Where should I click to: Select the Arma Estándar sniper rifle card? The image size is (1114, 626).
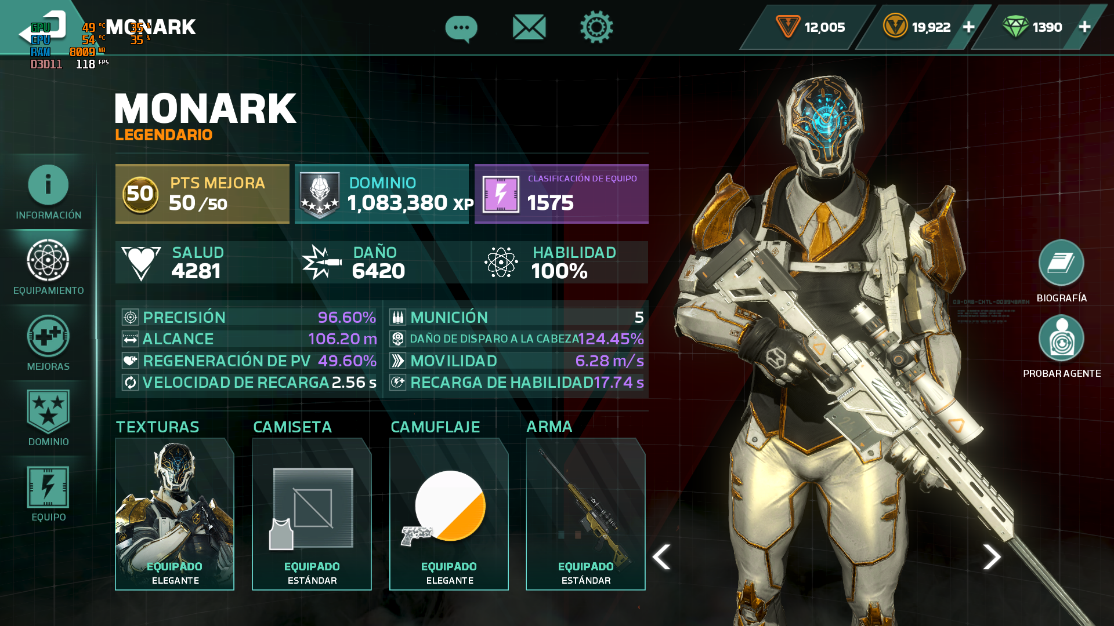pos(585,514)
